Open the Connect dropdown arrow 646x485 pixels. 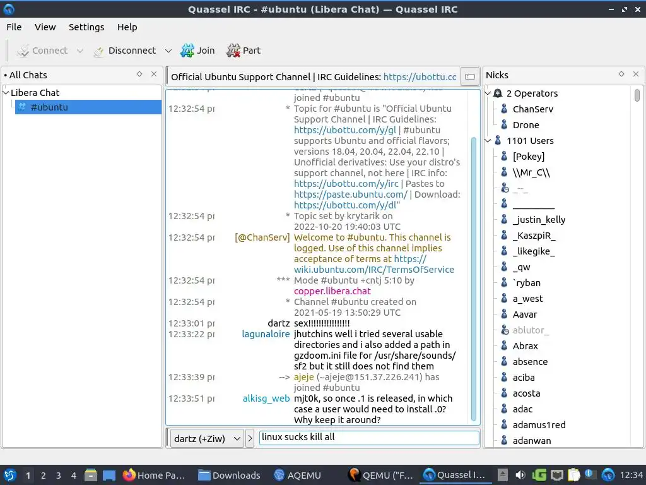(80, 51)
